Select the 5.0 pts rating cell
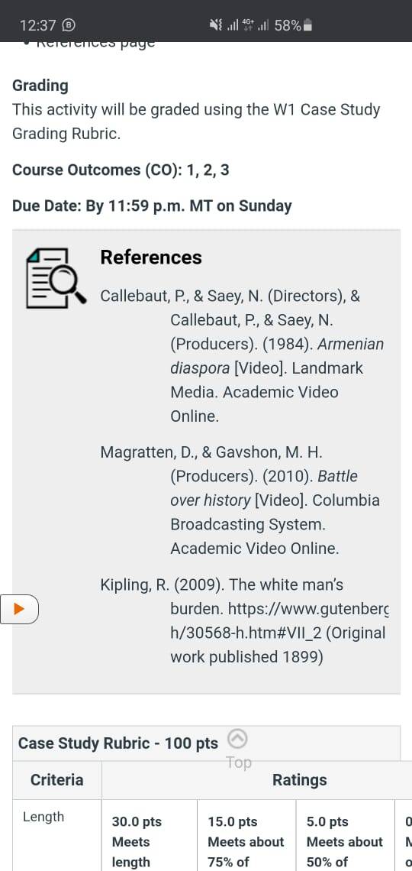Screen dimensions: 412x871 [345, 835]
